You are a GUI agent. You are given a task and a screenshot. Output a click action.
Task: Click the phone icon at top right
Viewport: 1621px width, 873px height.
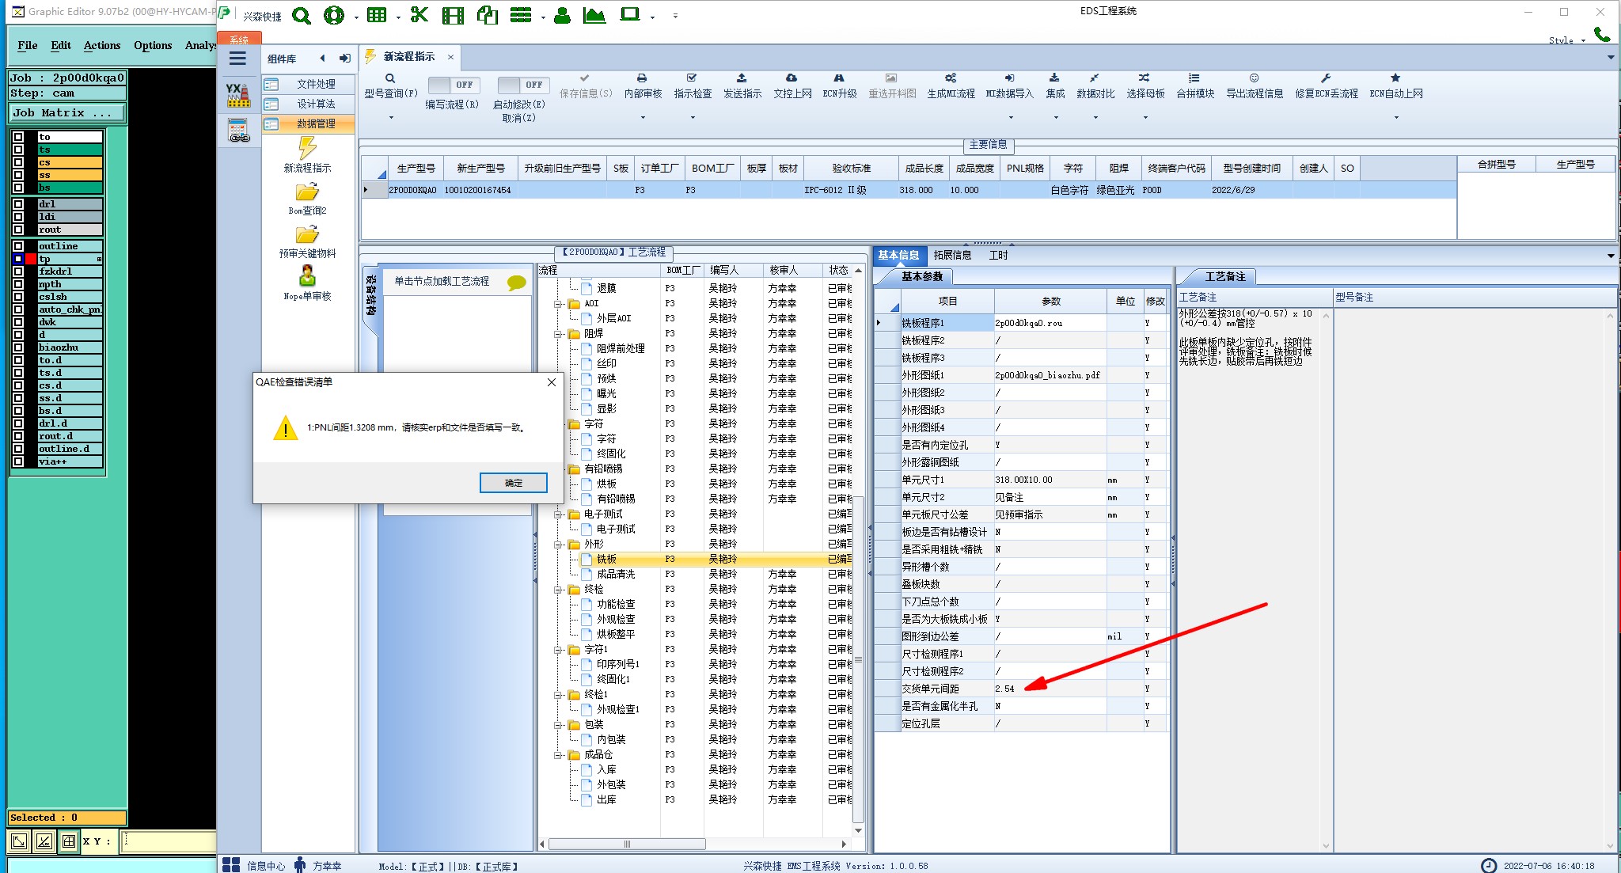click(1602, 34)
